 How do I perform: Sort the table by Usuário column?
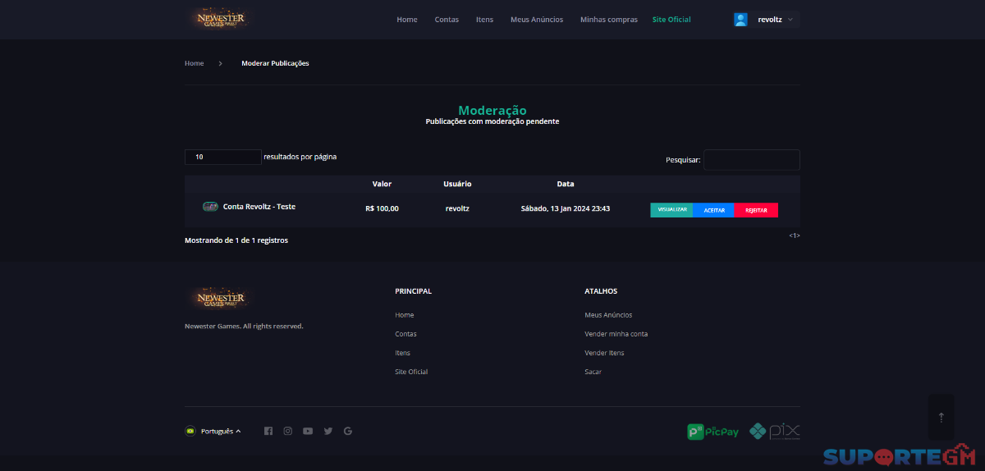(457, 184)
